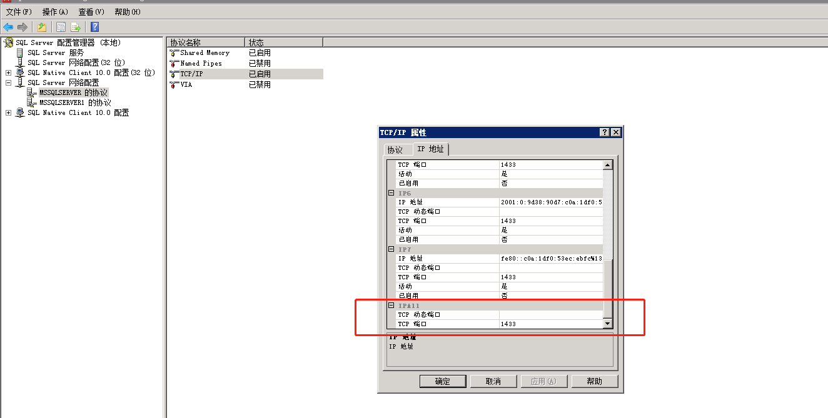Select the VIA protocol icon
The image size is (828, 418).
pyautogui.click(x=174, y=84)
